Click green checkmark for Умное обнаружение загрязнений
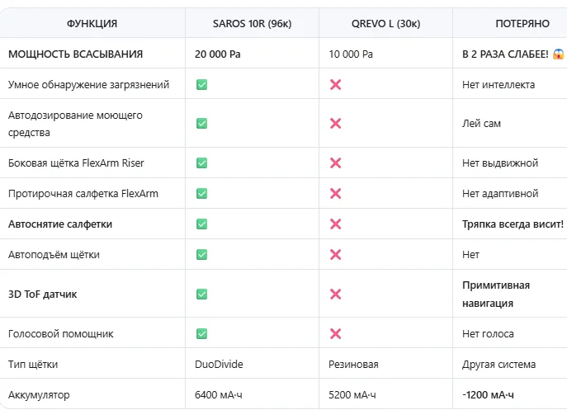Screen dimensions: 567x410 (201, 85)
